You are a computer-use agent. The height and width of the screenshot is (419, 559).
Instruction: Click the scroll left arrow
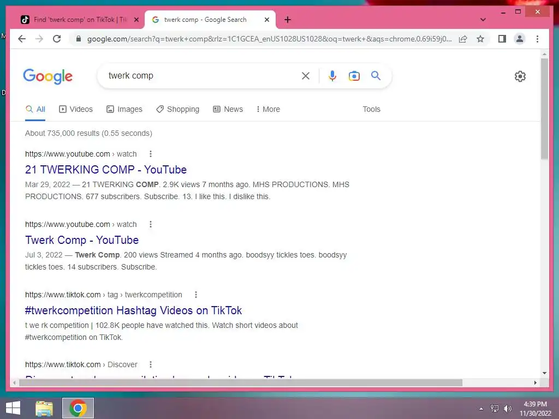coord(14,382)
